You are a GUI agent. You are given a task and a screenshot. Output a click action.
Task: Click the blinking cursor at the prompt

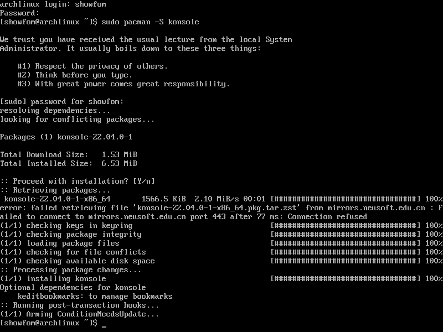tap(104, 326)
